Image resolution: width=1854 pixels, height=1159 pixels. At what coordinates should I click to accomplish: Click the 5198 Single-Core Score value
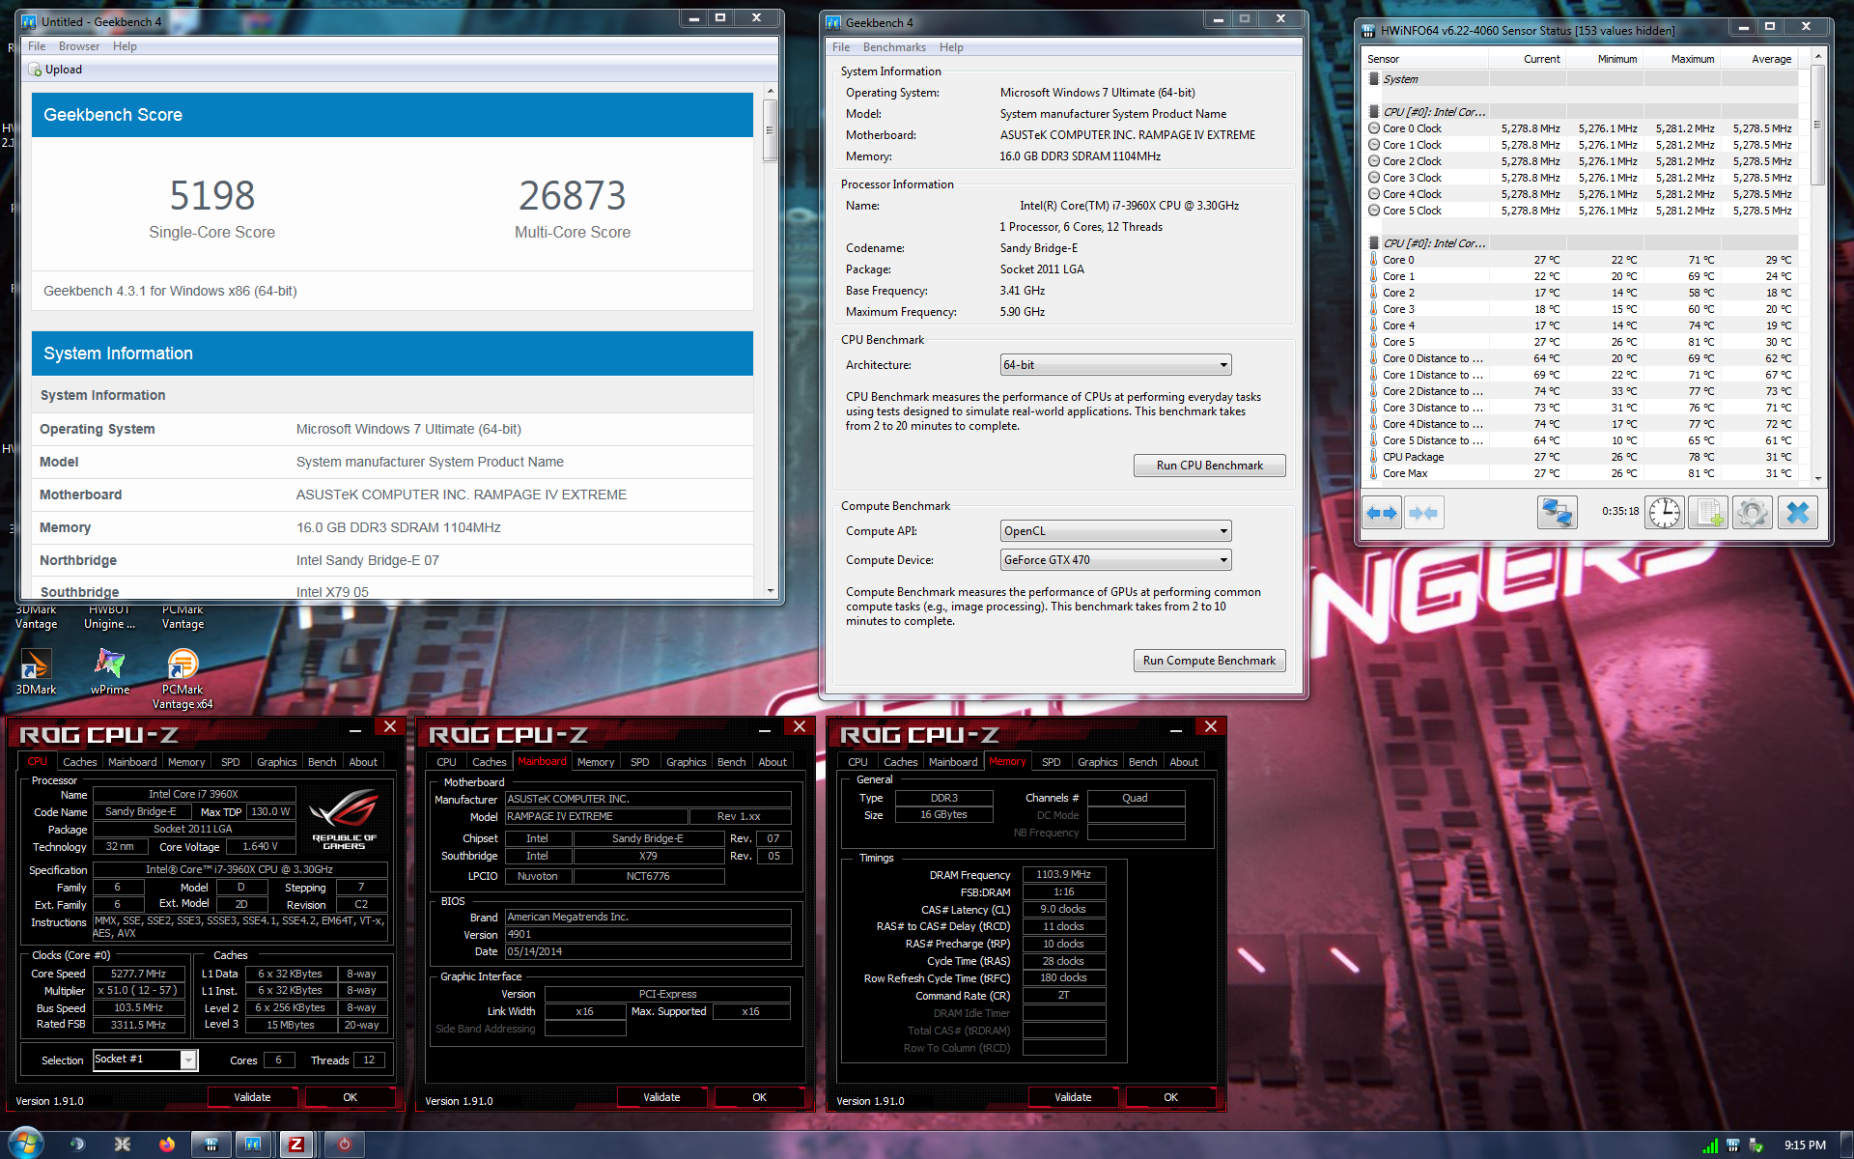tap(212, 196)
